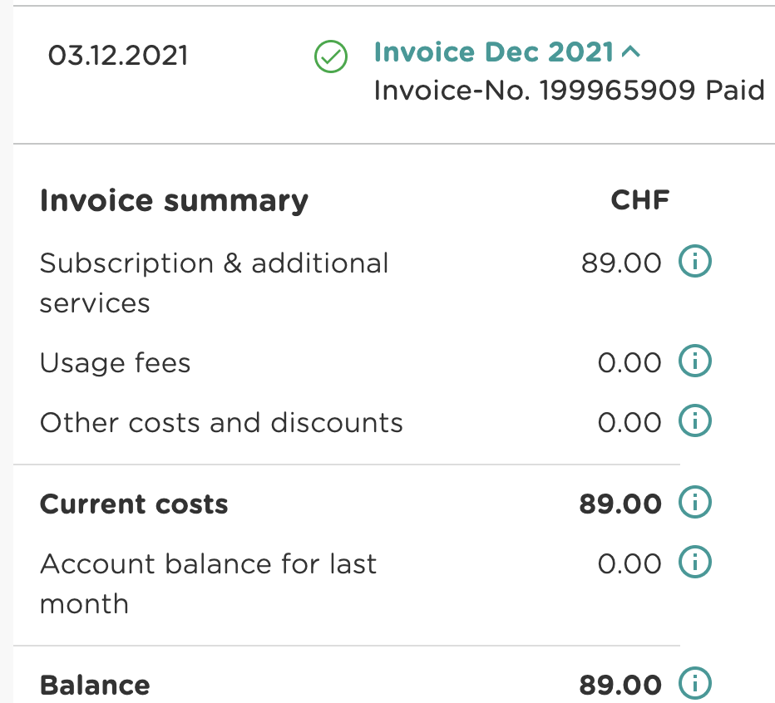Screen dimensions: 775x703
Task: Click the green paid checkmark icon
Action: coord(330,57)
